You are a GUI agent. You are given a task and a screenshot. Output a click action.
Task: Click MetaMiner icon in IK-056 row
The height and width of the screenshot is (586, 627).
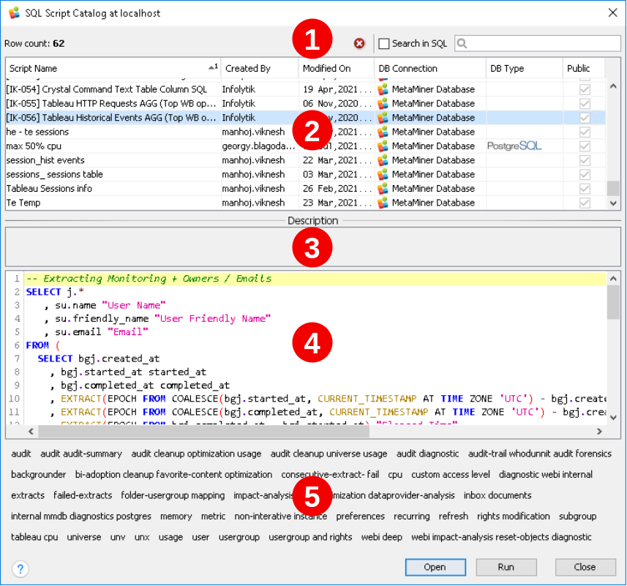(x=383, y=118)
